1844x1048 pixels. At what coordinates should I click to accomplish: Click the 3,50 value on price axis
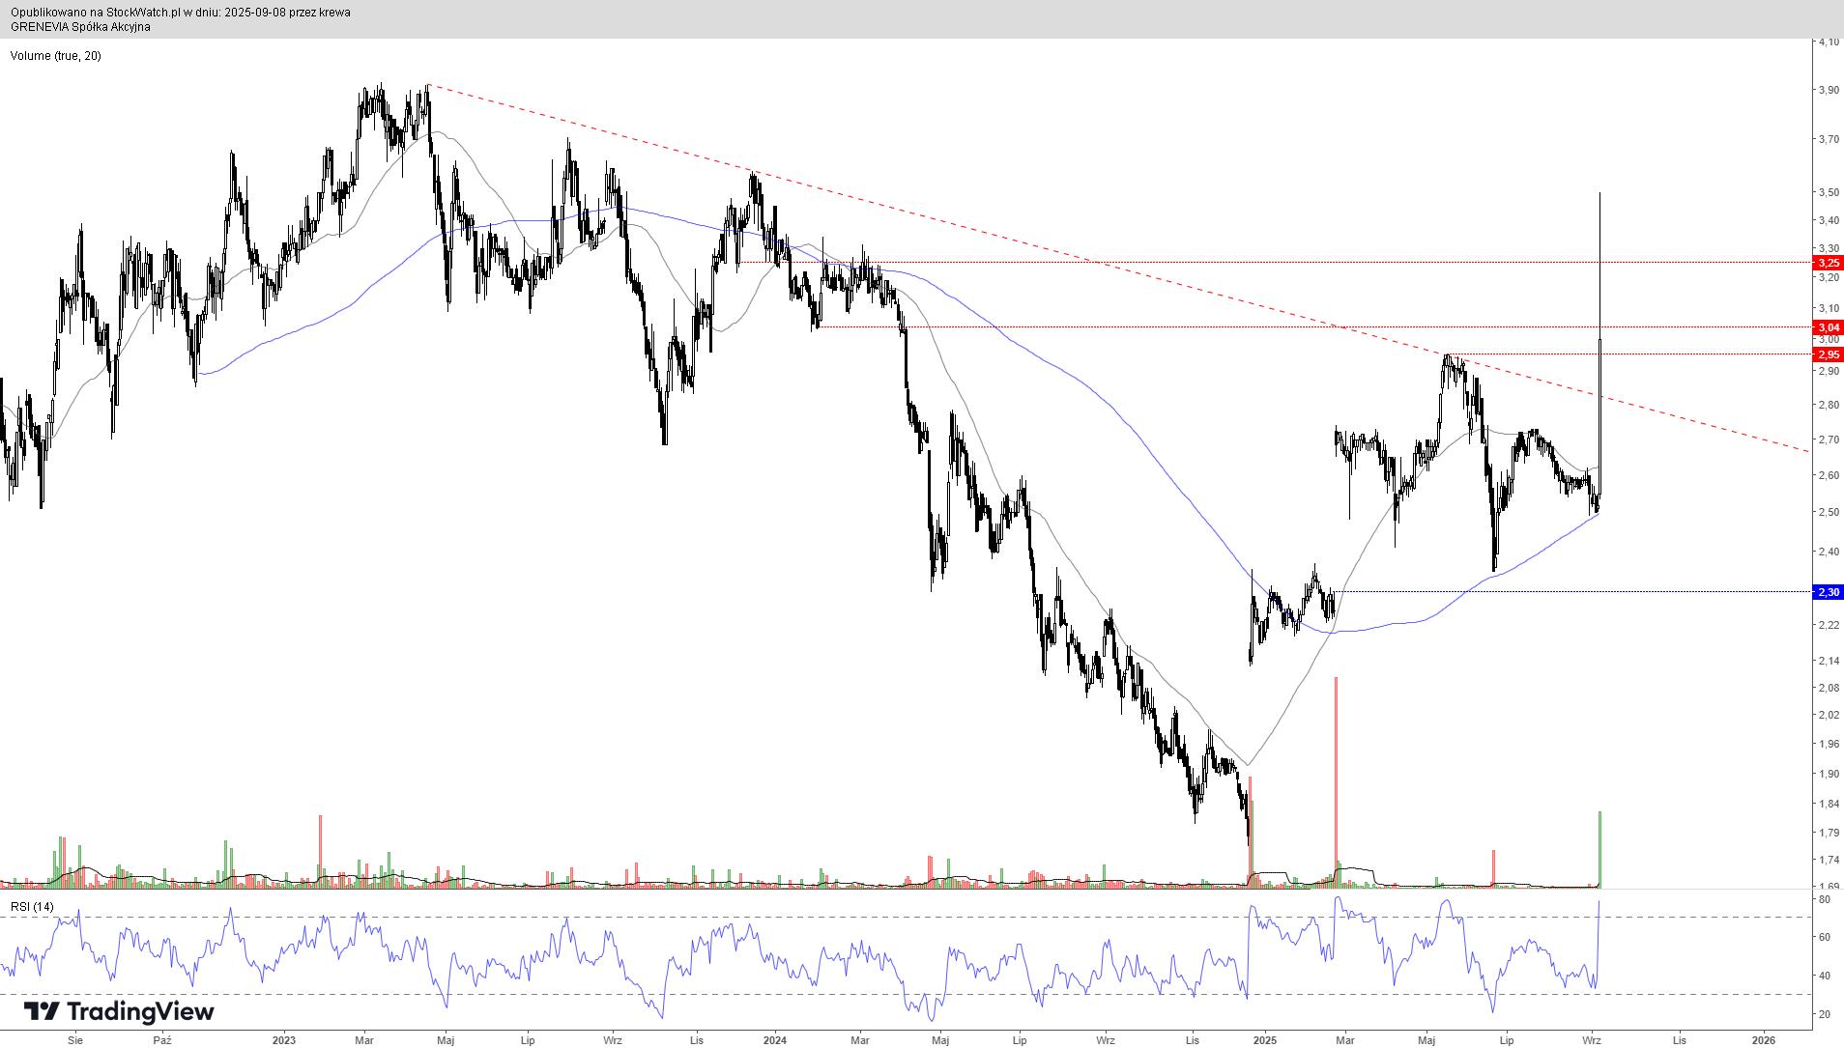point(1828,193)
